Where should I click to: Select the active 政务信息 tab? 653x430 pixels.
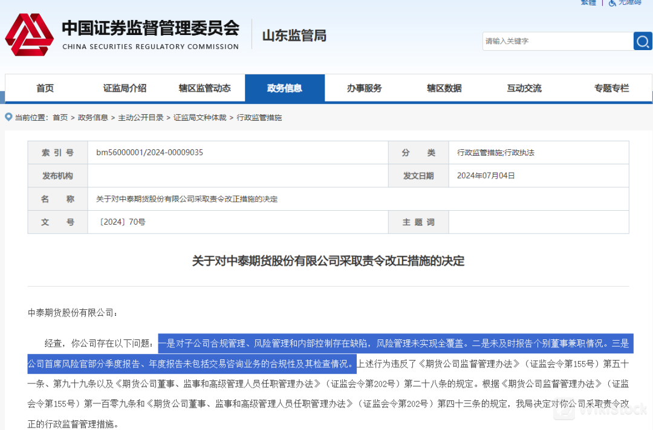[284, 88]
